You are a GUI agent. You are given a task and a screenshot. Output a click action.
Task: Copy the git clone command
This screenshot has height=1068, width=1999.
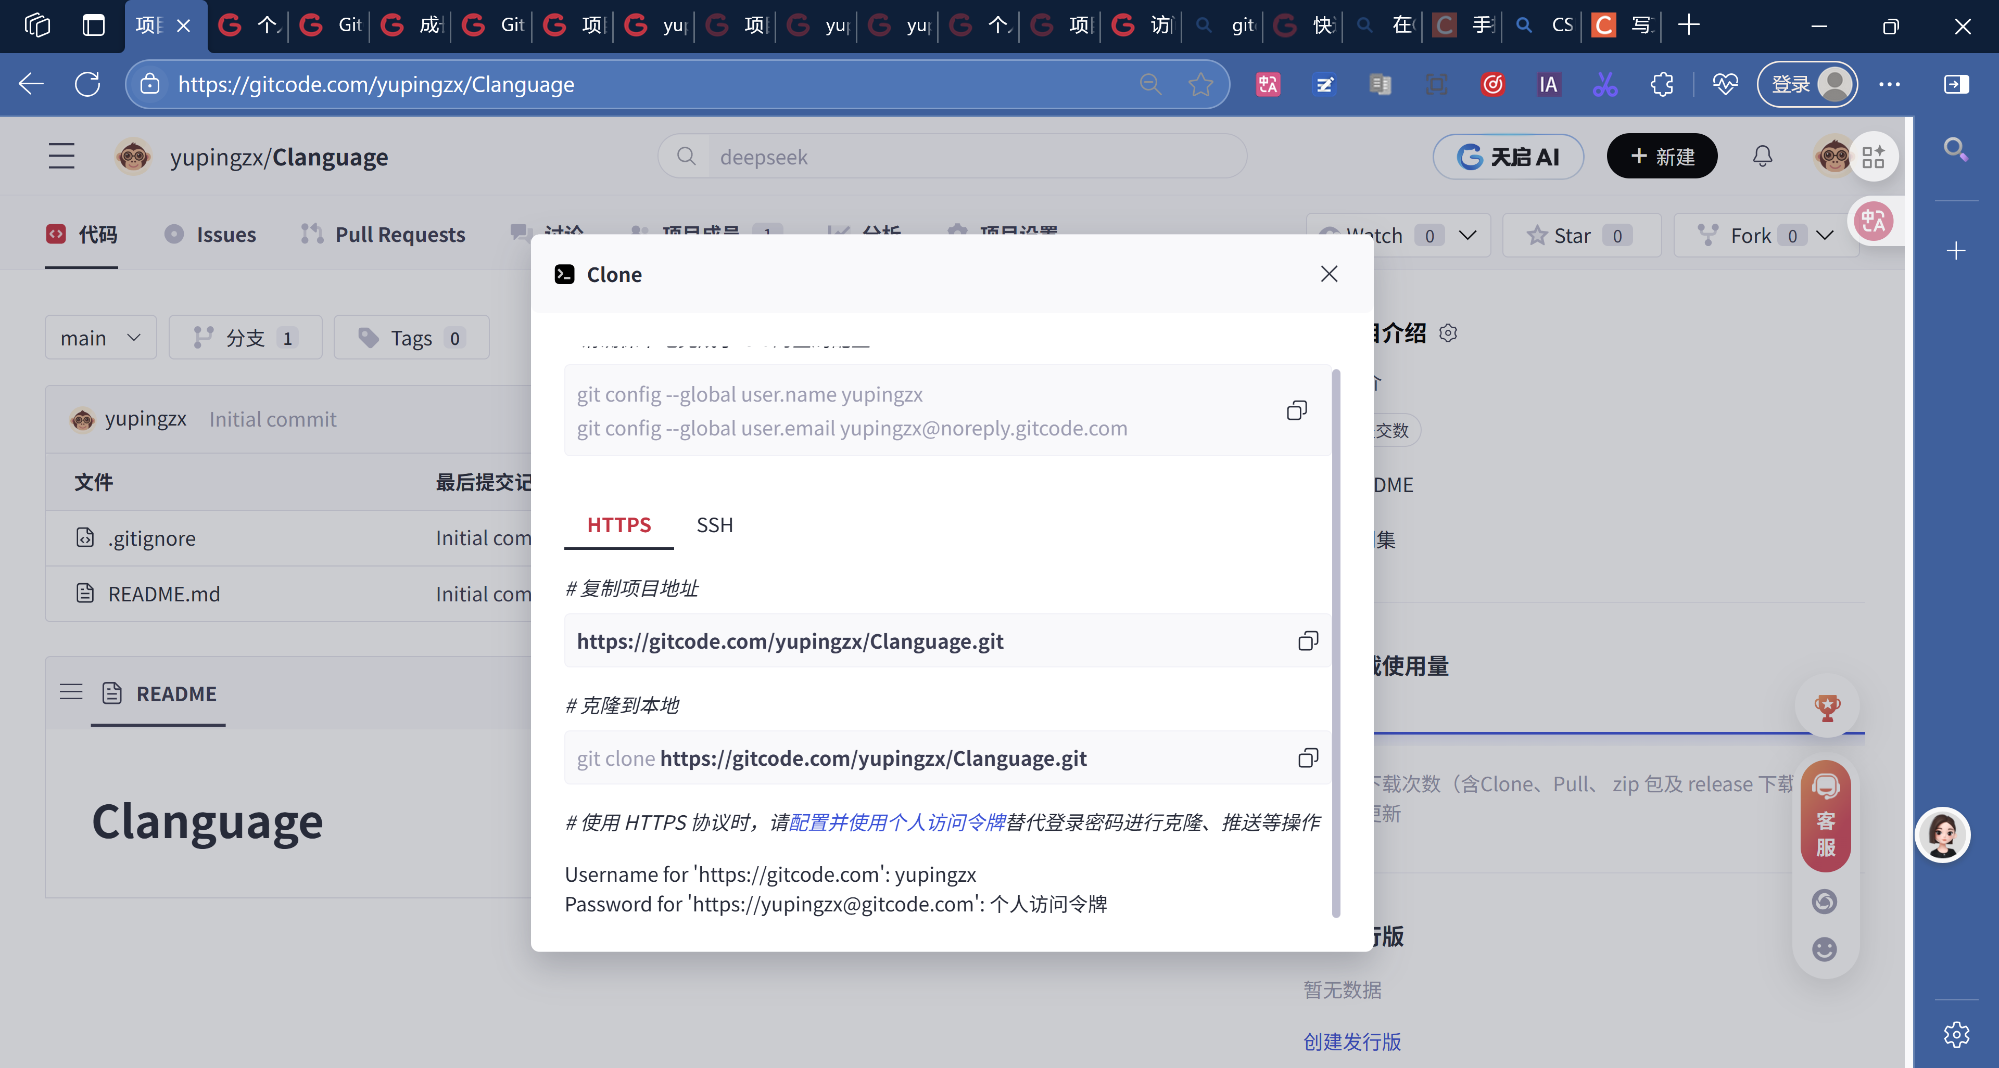(1308, 758)
